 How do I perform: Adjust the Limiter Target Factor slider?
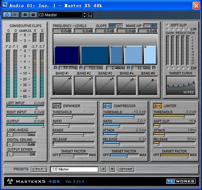pos(175,155)
